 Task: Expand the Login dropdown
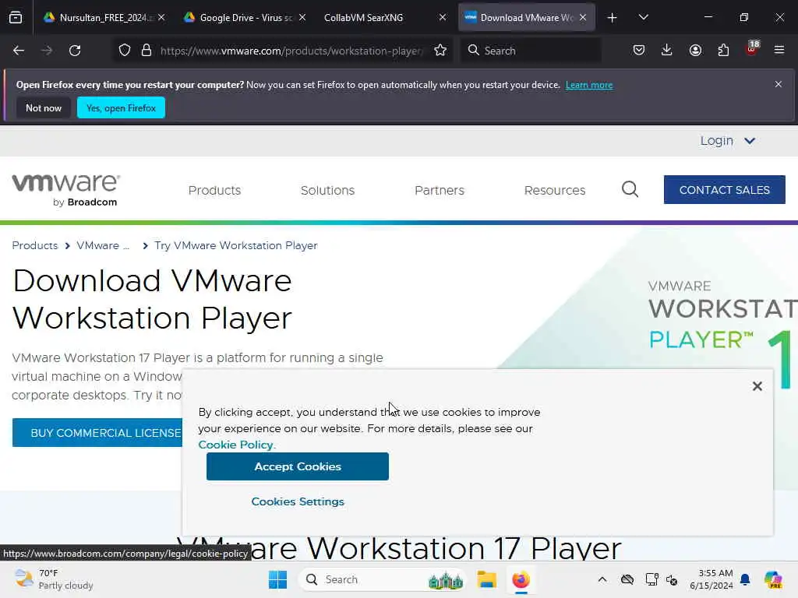(x=727, y=141)
